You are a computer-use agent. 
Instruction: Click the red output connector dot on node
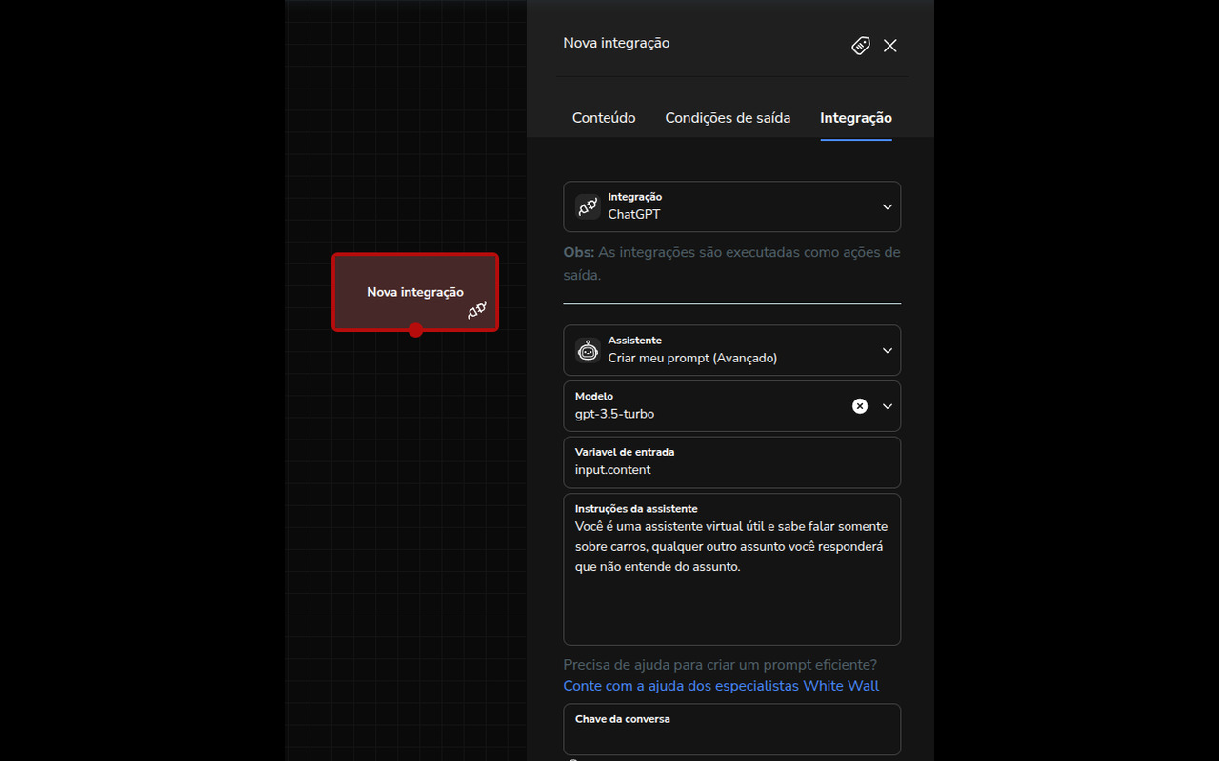(x=415, y=330)
